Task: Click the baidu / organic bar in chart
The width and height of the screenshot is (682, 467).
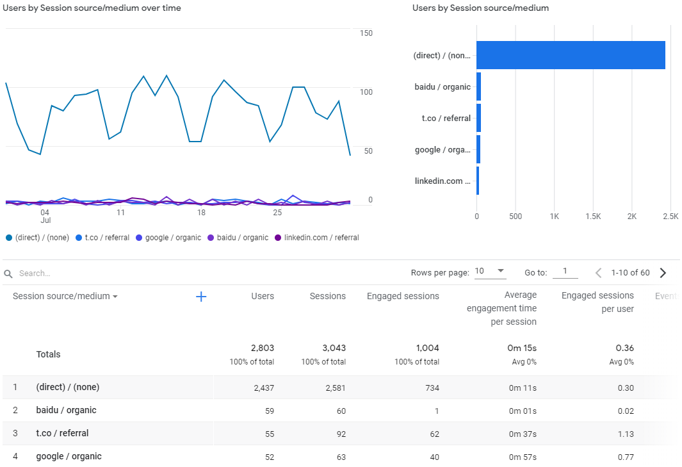Action: [479, 86]
